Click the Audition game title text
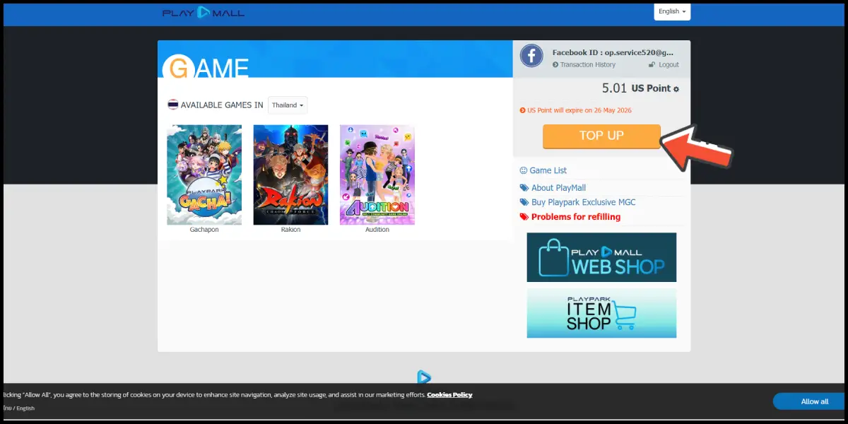 click(377, 230)
